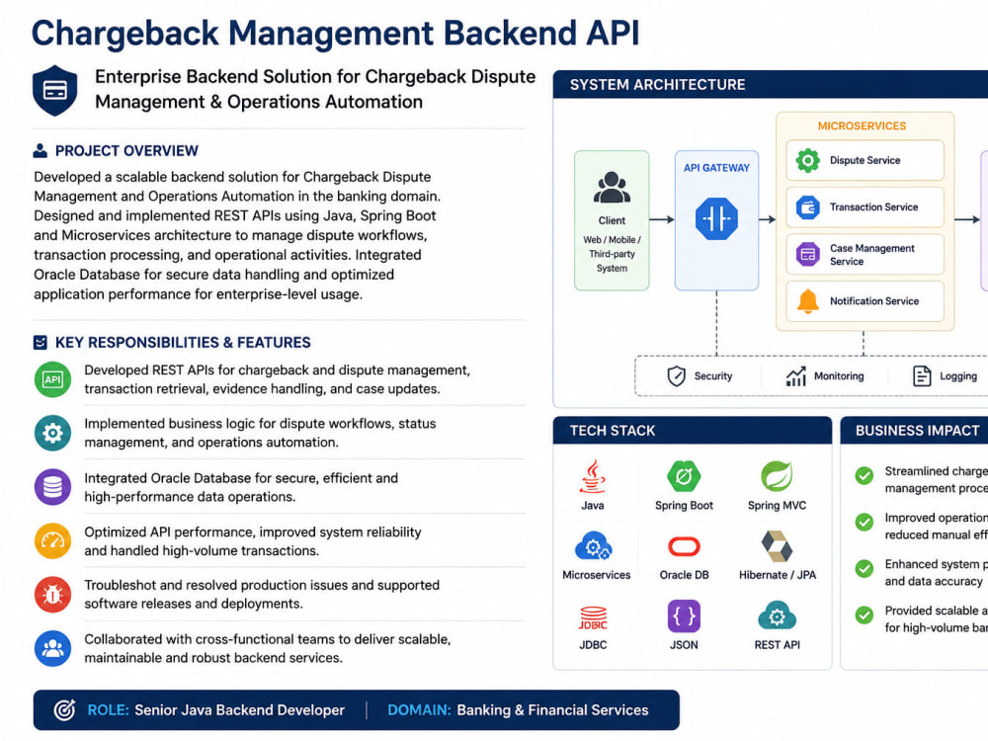Click the red bug troubleshooting icon
This screenshot has height=741, width=988.
52,594
